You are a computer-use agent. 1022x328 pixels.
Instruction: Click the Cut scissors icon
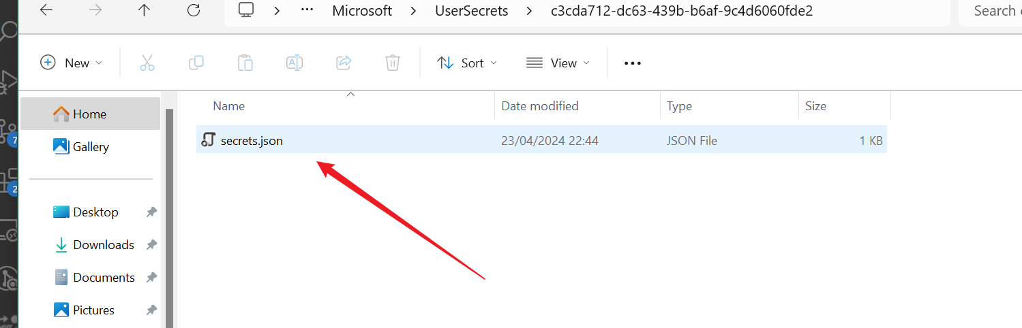tap(147, 63)
